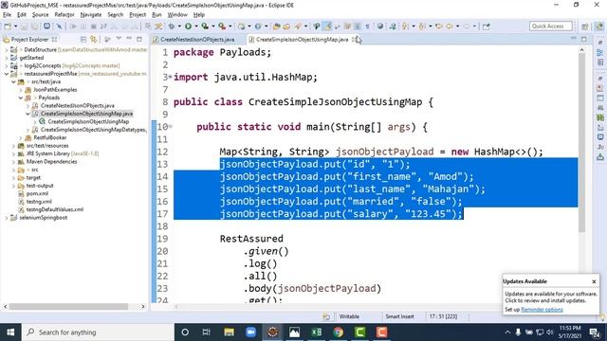Collapse the Payloads package node

coord(21,98)
